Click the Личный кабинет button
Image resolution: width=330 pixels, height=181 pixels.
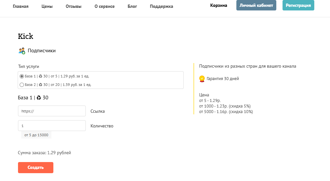pos(256,5)
